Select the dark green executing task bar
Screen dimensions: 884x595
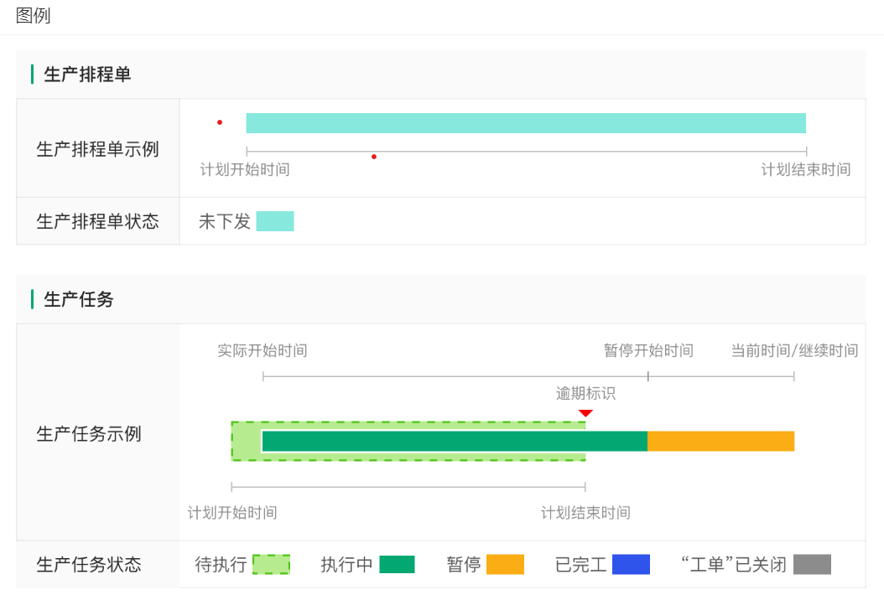coord(454,441)
